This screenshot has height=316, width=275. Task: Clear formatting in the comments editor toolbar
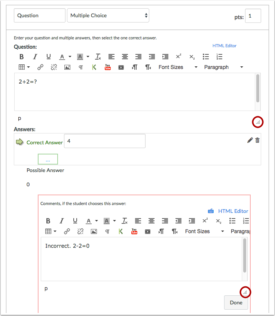click(x=125, y=221)
